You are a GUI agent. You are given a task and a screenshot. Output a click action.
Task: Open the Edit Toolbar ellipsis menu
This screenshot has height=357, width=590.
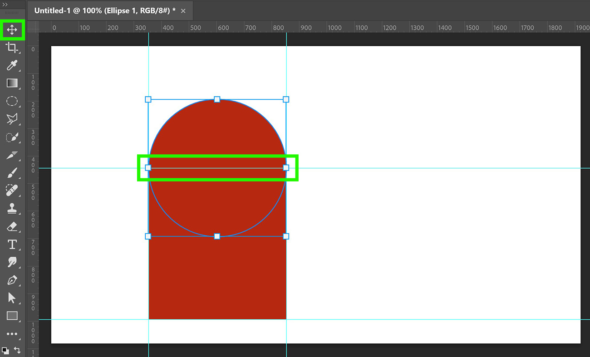tap(12, 334)
